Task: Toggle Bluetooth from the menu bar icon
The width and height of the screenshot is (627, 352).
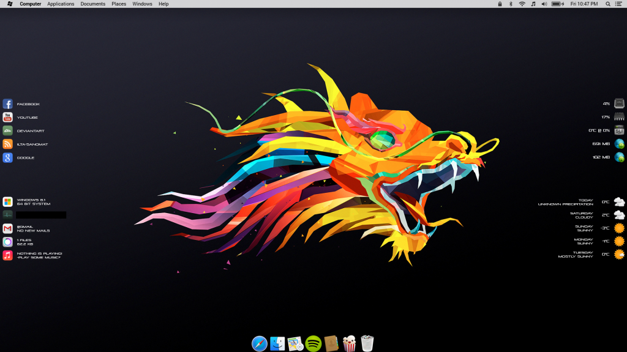Action: point(511,4)
